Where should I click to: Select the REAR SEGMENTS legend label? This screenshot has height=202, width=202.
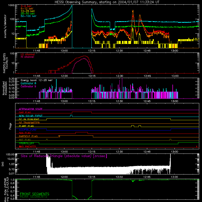point(34,197)
